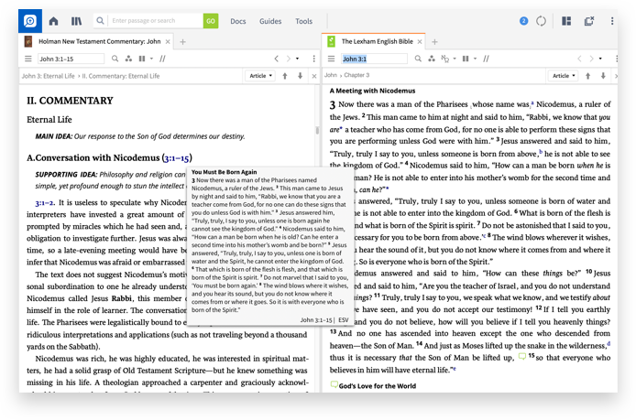Close the commentary locator bar
Viewport: 636px width, 420px height.
click(x=314, y=76)
